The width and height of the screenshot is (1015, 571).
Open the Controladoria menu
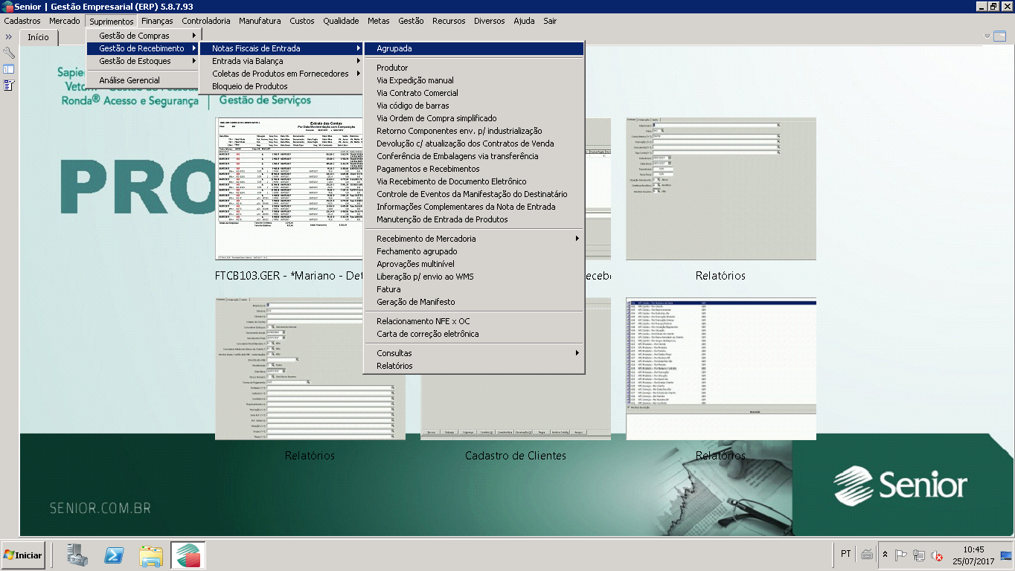tap(206, 21)
